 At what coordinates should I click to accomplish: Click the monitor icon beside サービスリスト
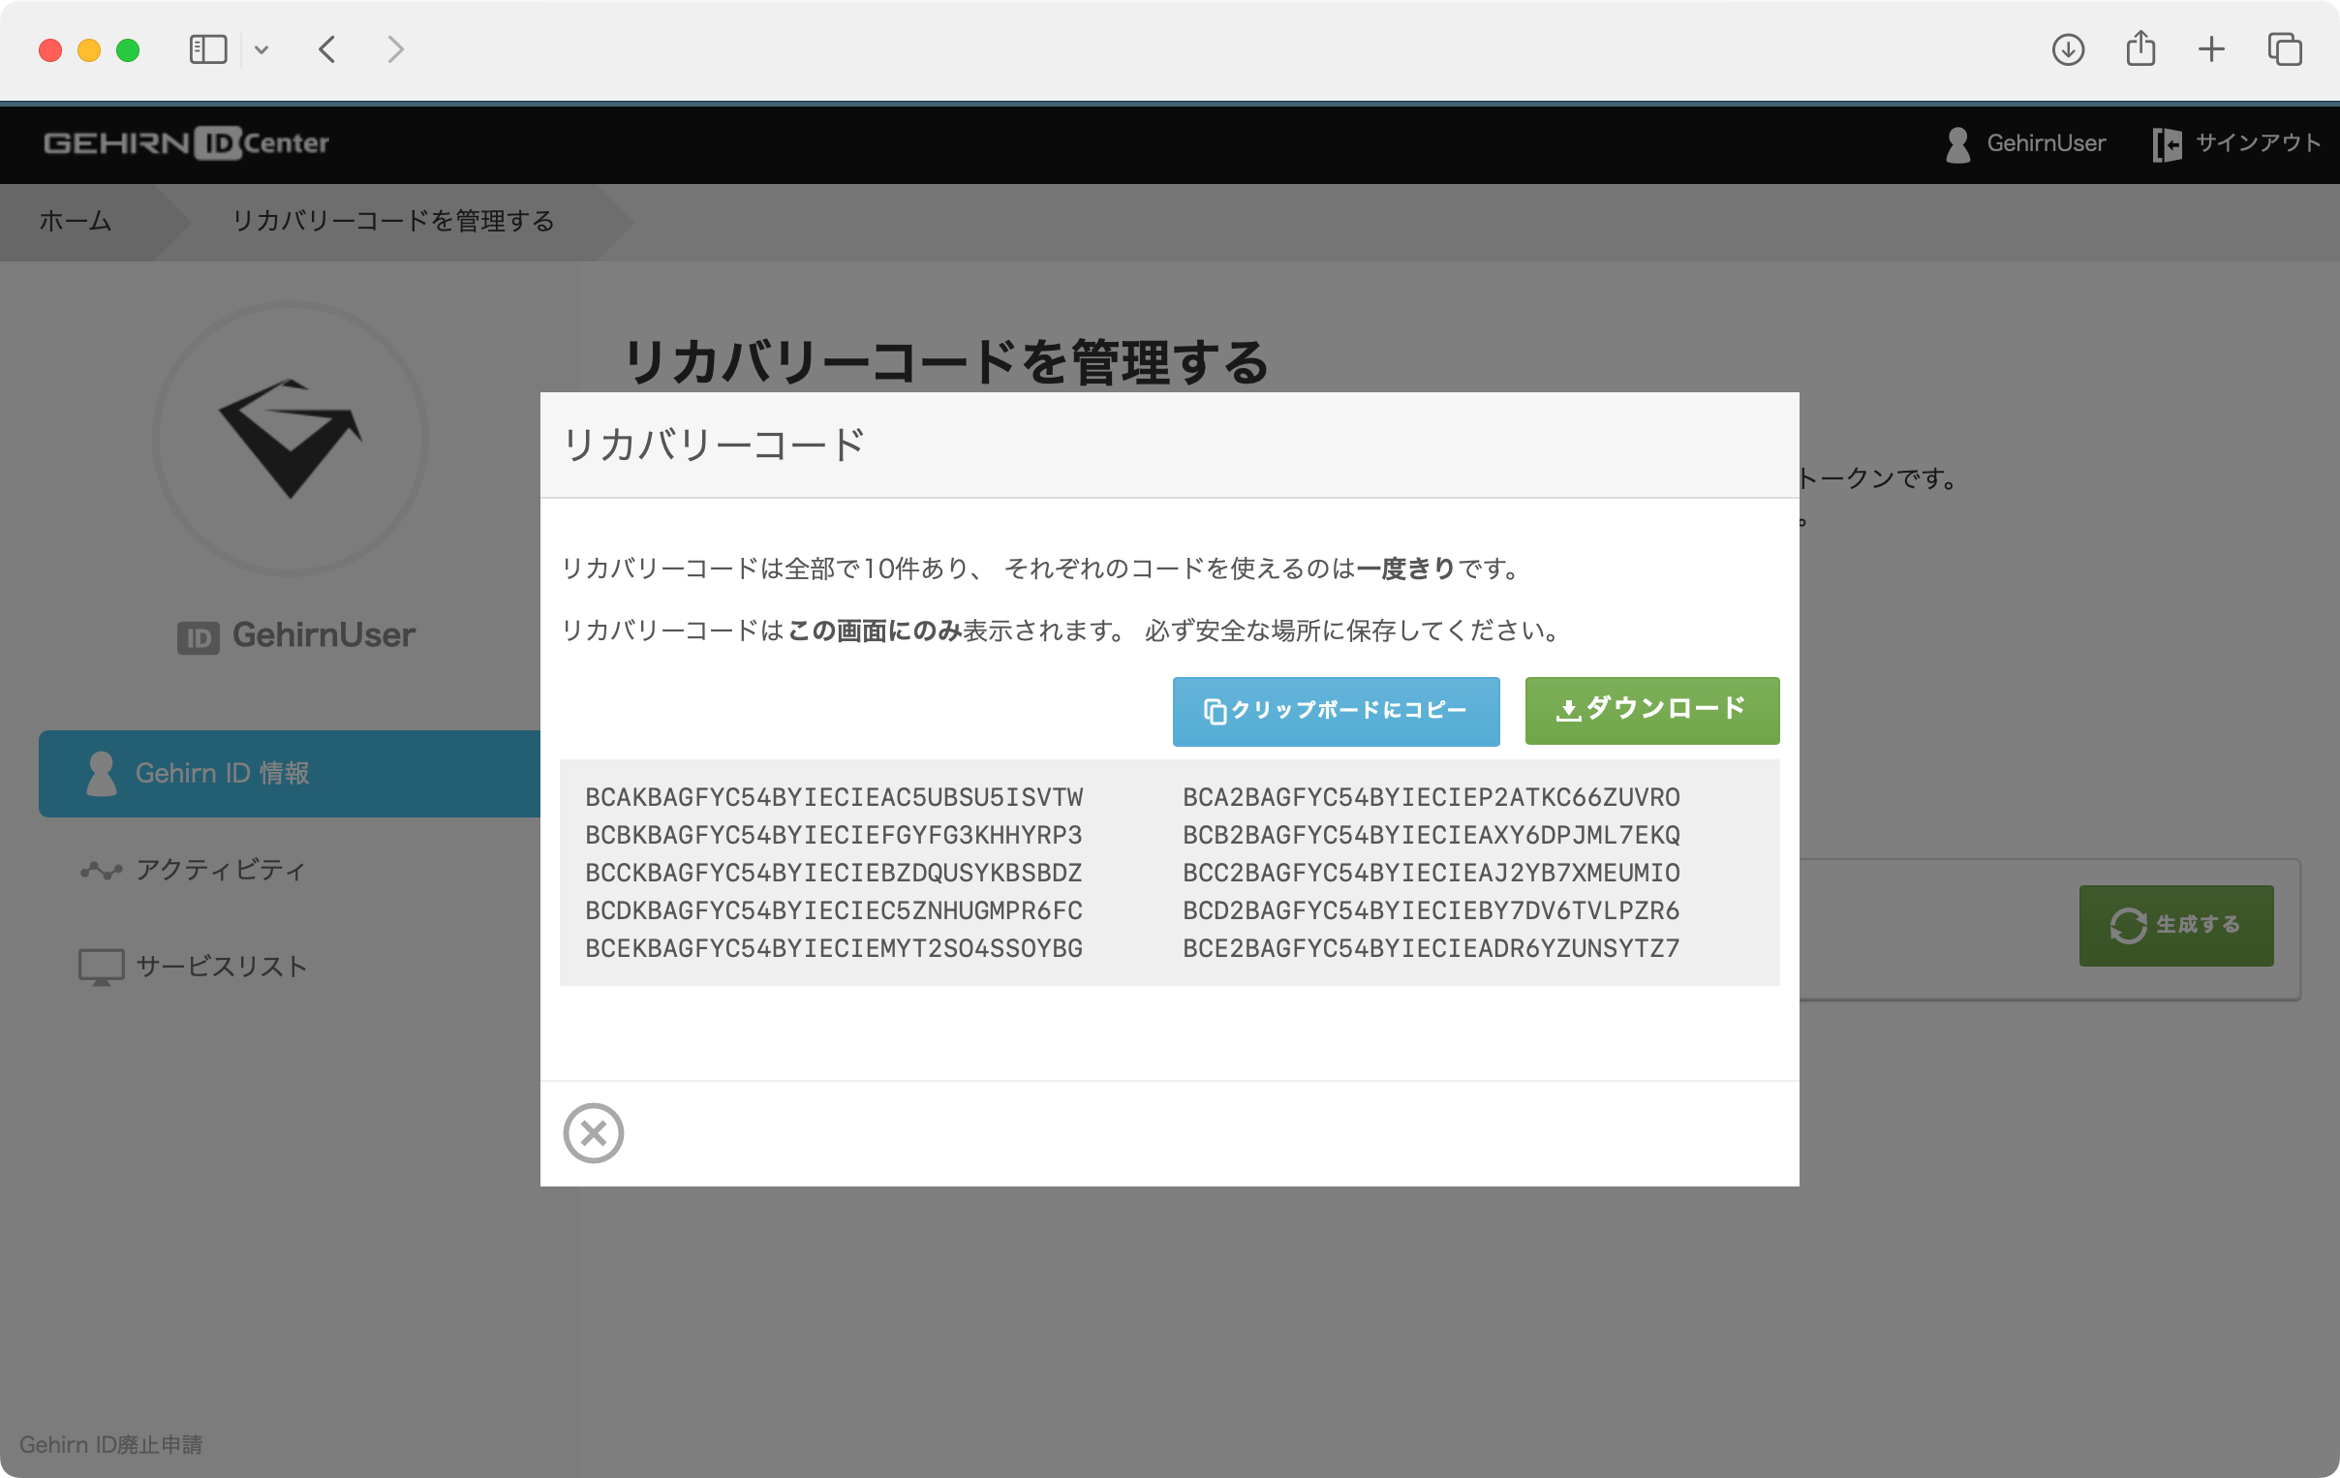click(100, 966)
